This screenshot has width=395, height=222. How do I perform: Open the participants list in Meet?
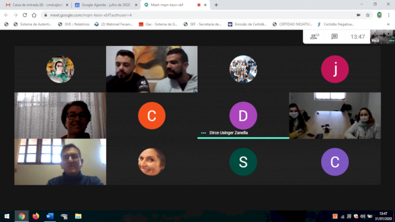pos(314,37)
